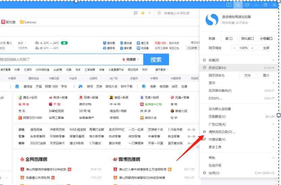The width and height of the screenshot is (281, 185).
Task: Click the tab count icon in title bar
Action: click(x=229, y=5)
